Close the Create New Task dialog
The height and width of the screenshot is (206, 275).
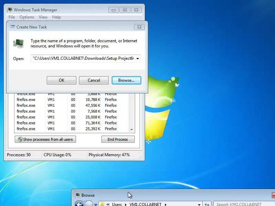pos(139,27)
